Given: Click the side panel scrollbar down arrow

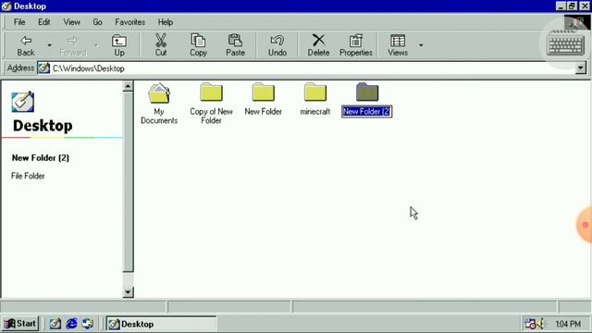Looking at the screenshot, I should 128,292.
